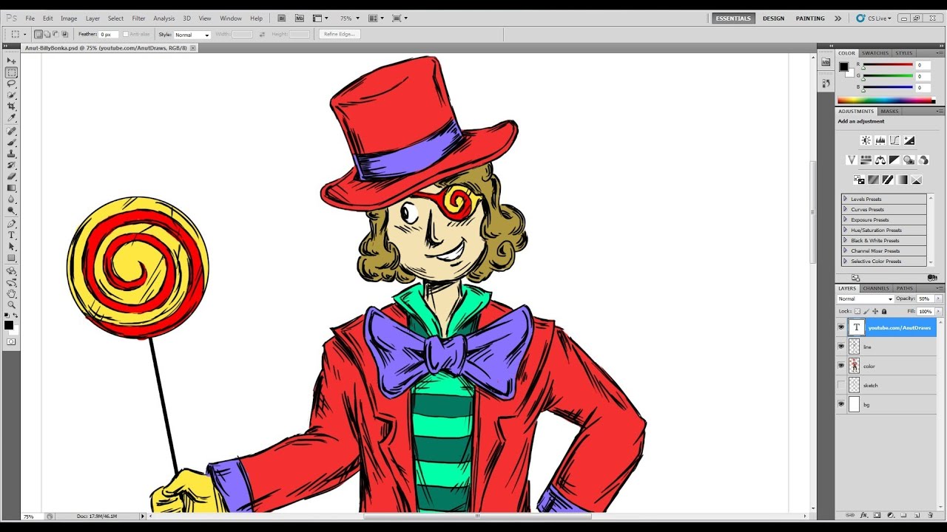Show the sketch layer visibility
Viewport: 947px width, 532px height.
(x=841, y=385)
